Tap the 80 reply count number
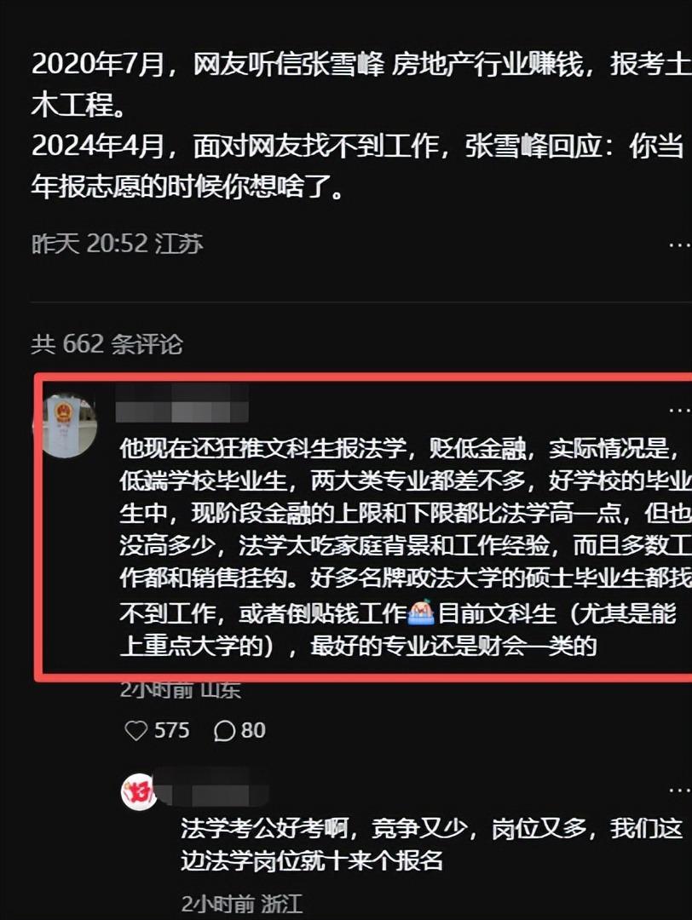 tap(253, 731)
